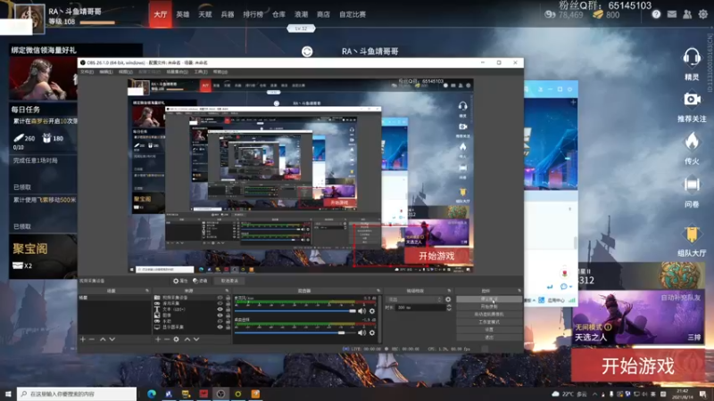
Task: Open the 问卷 survey icon
Action: click(x=692, y=184)
